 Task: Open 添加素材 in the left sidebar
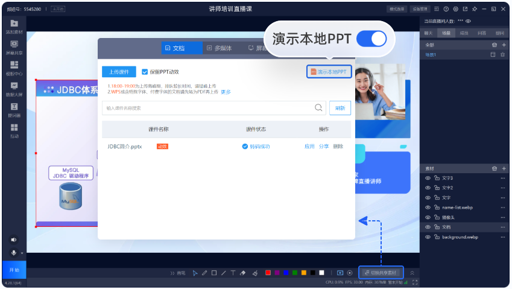point(14,26)
